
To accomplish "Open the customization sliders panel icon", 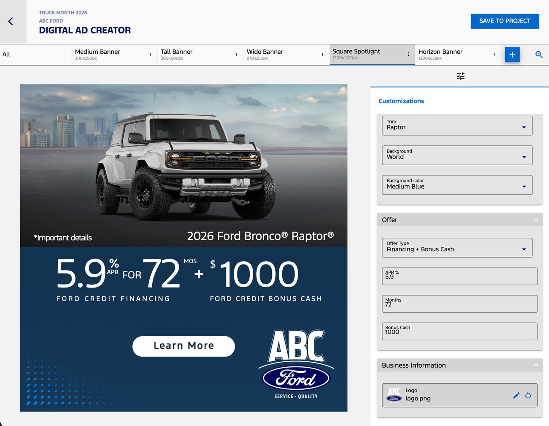I will point(460,76).
